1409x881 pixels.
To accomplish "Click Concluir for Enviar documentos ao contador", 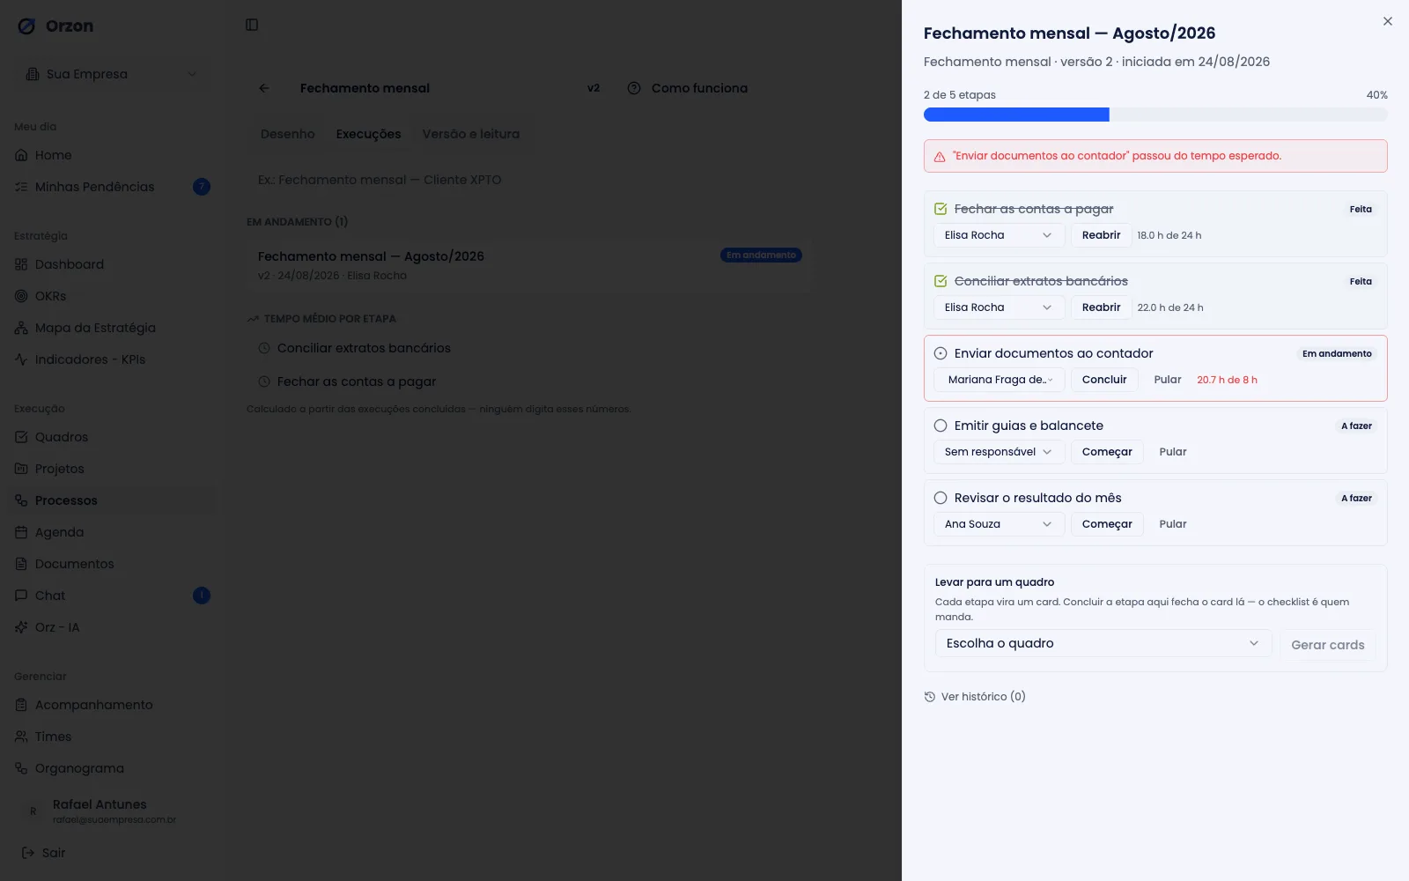I will pos(1104,380).
